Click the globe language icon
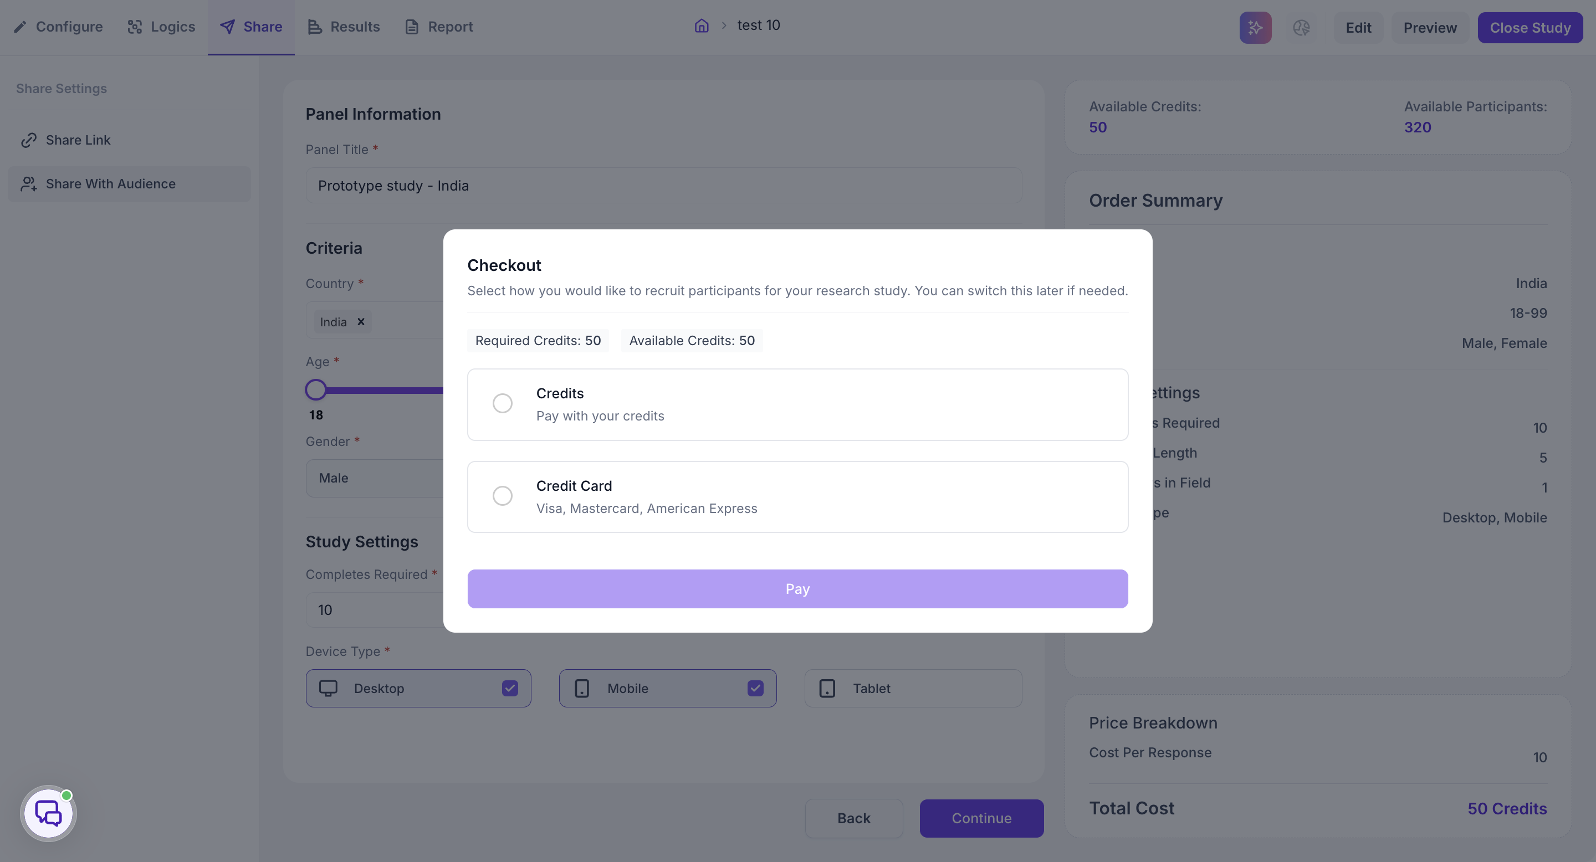 1301,27
